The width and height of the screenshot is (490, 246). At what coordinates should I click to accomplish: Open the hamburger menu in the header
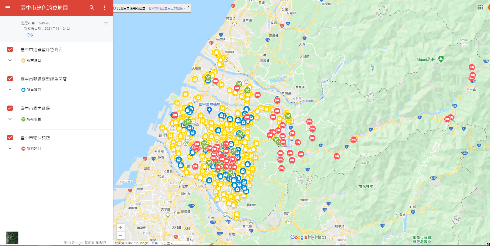pos(8,8)
